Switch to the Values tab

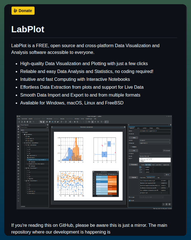pyautogui.click(x=151, y=128)
